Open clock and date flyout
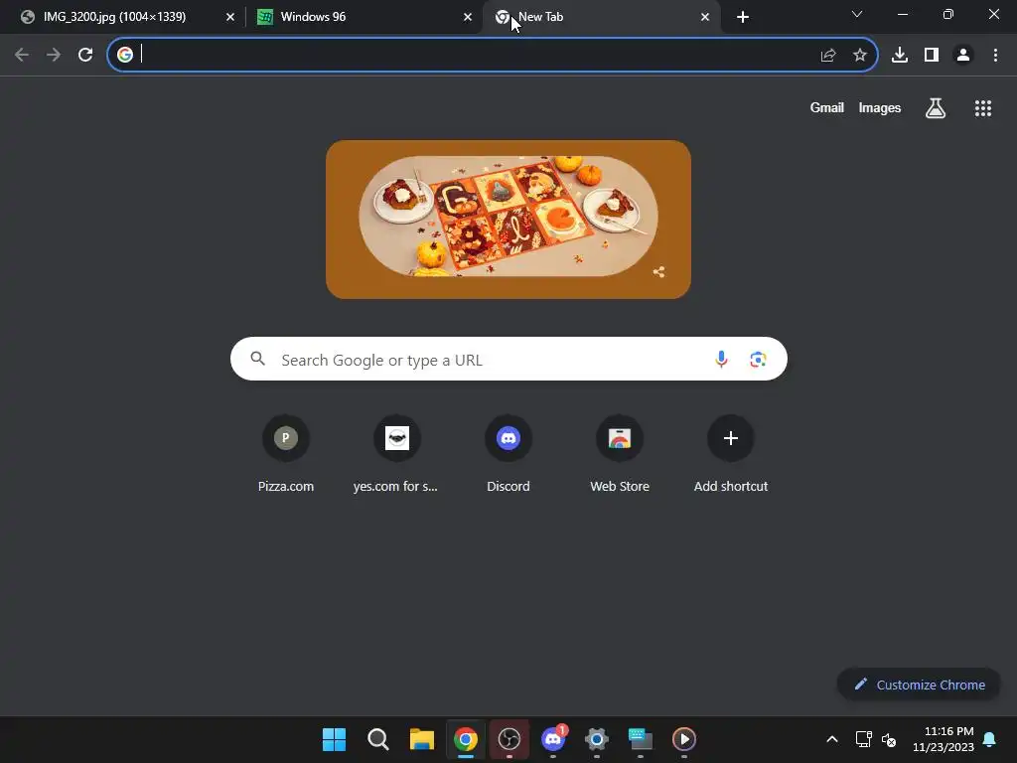The width and height of the screenshot is (1017, 763). point(944,739)
